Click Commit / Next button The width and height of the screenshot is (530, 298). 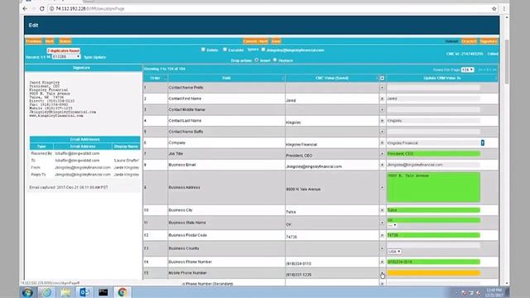click(x=256, y=41)
